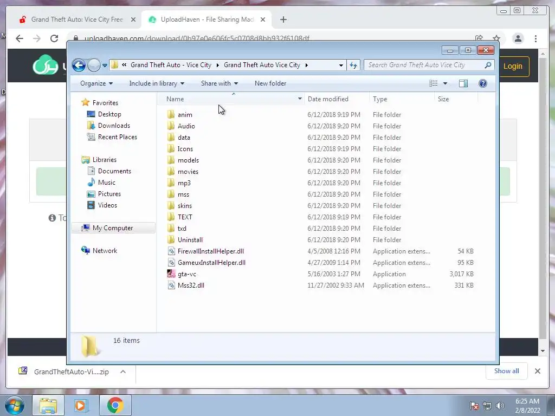Select the txd folder

click(x=182, y=229)
